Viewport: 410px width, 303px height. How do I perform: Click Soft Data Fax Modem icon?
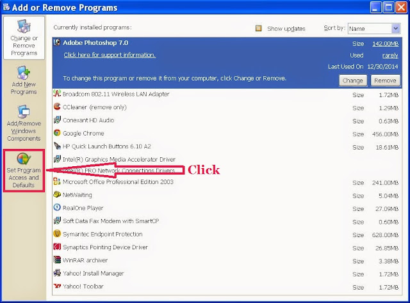pos(57,221)
